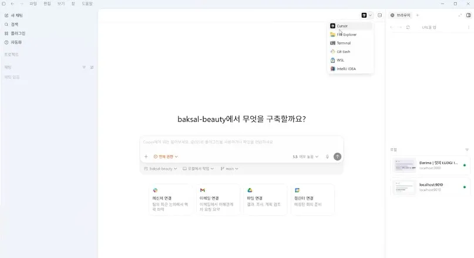This screenshot has height=258, width=474.
Task: Open the main branch dropdown
Action: [x=230, y=169]
